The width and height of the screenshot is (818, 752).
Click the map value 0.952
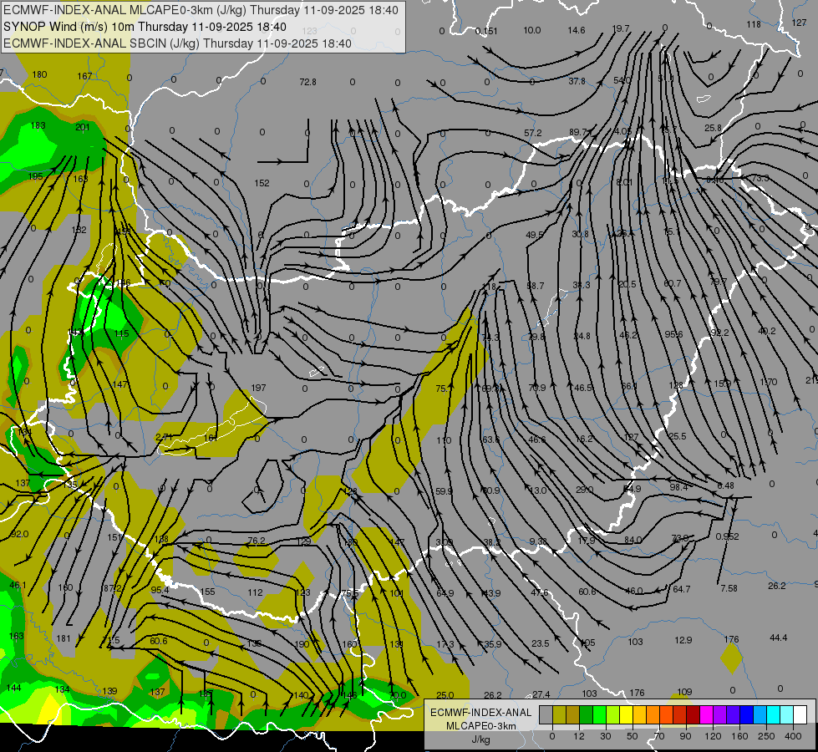point(727,536)
